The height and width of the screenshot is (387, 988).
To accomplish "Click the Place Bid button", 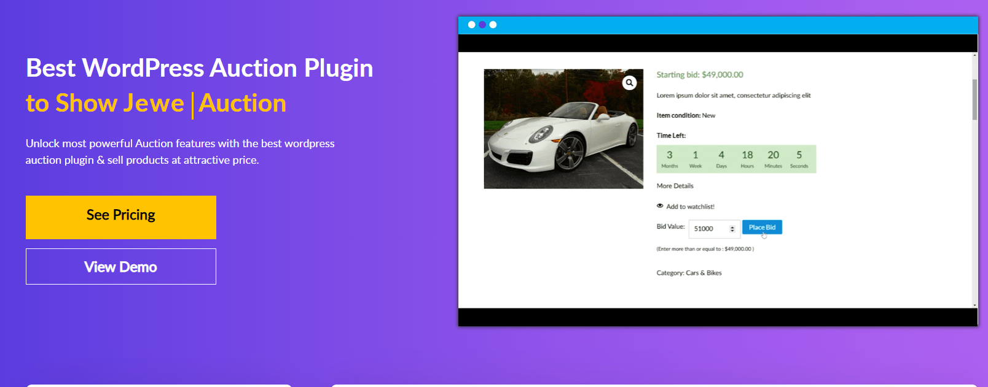I will tap(762, 228).
